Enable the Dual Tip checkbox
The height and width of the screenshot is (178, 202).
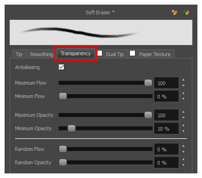[100, 53]
